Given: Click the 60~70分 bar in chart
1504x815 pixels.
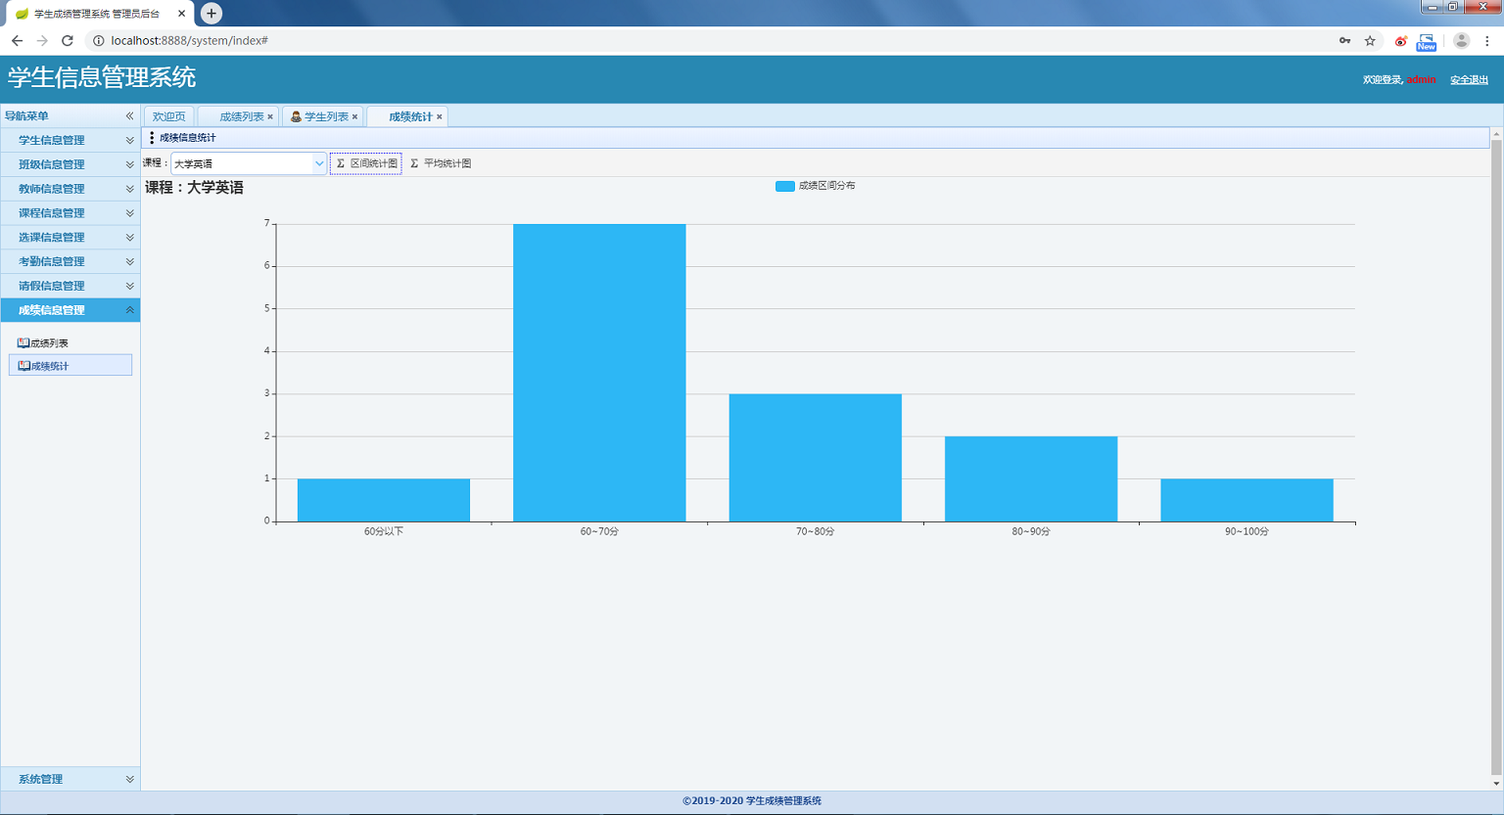Looking at the screenshot, I should click(x=599, y=372).
